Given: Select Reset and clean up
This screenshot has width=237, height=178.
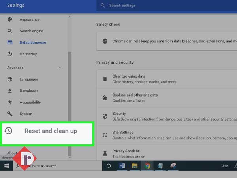Looking at the screenshot, I should click(47, 134).
